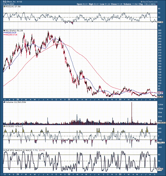Select the red MA(200) line swatch

[4, 35]
